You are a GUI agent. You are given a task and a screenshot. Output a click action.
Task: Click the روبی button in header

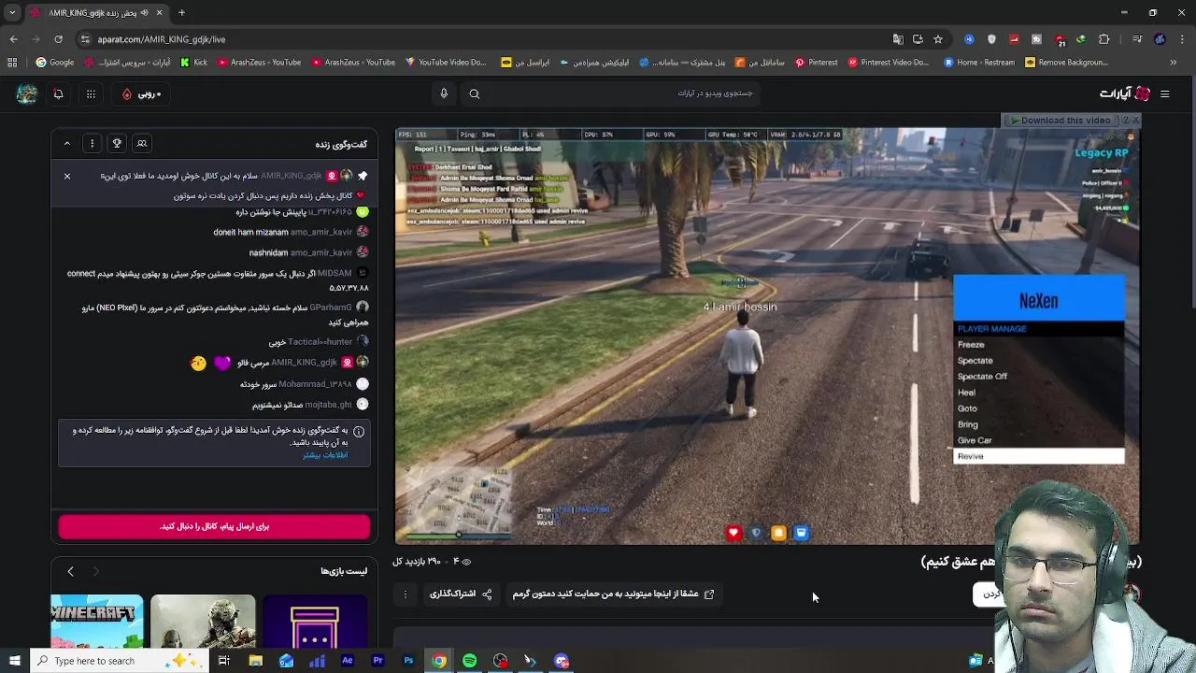(x=141, y=93)
